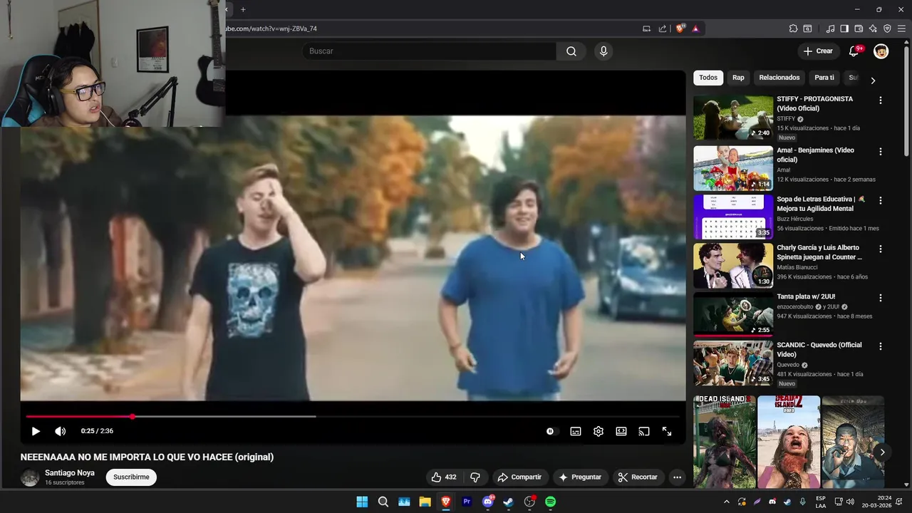The image size is (912, 513).
Task: Select the Todos filter chip
Action: click(708, 78)
